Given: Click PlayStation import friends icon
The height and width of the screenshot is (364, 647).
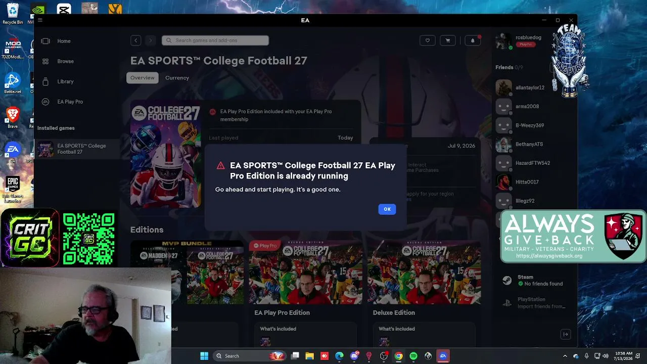Looking at the screenshot, I should [x=507, y=303].
